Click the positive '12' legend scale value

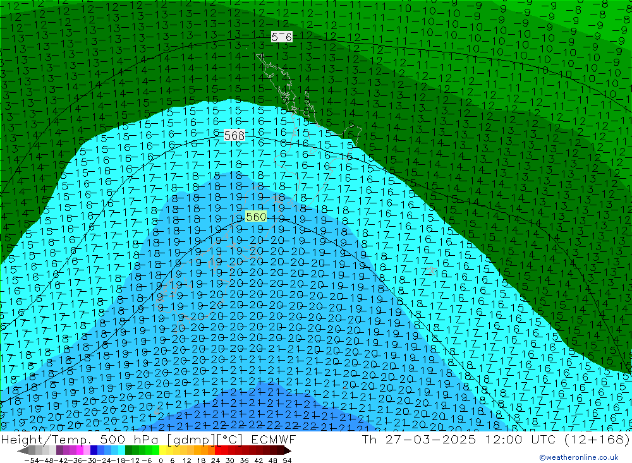(x=187, y=460)
